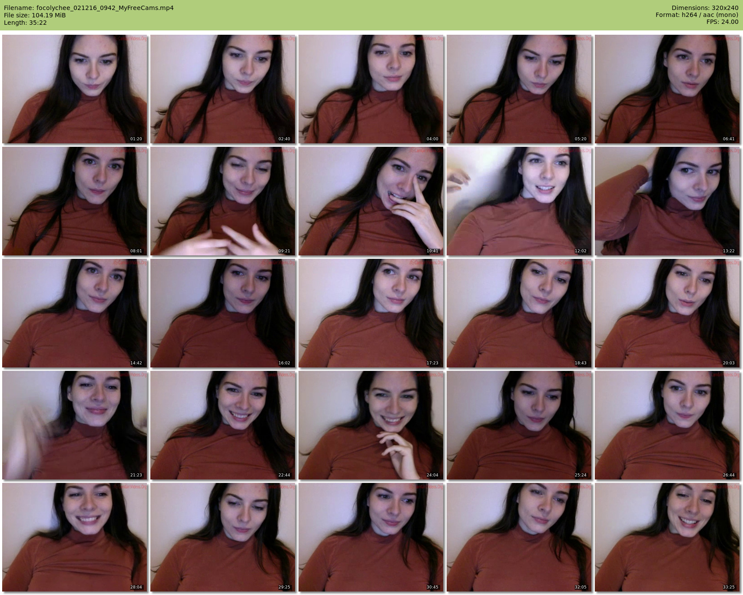Click the thumbnail marked 04:00
The image size is (743, 595).
(371, 89)
